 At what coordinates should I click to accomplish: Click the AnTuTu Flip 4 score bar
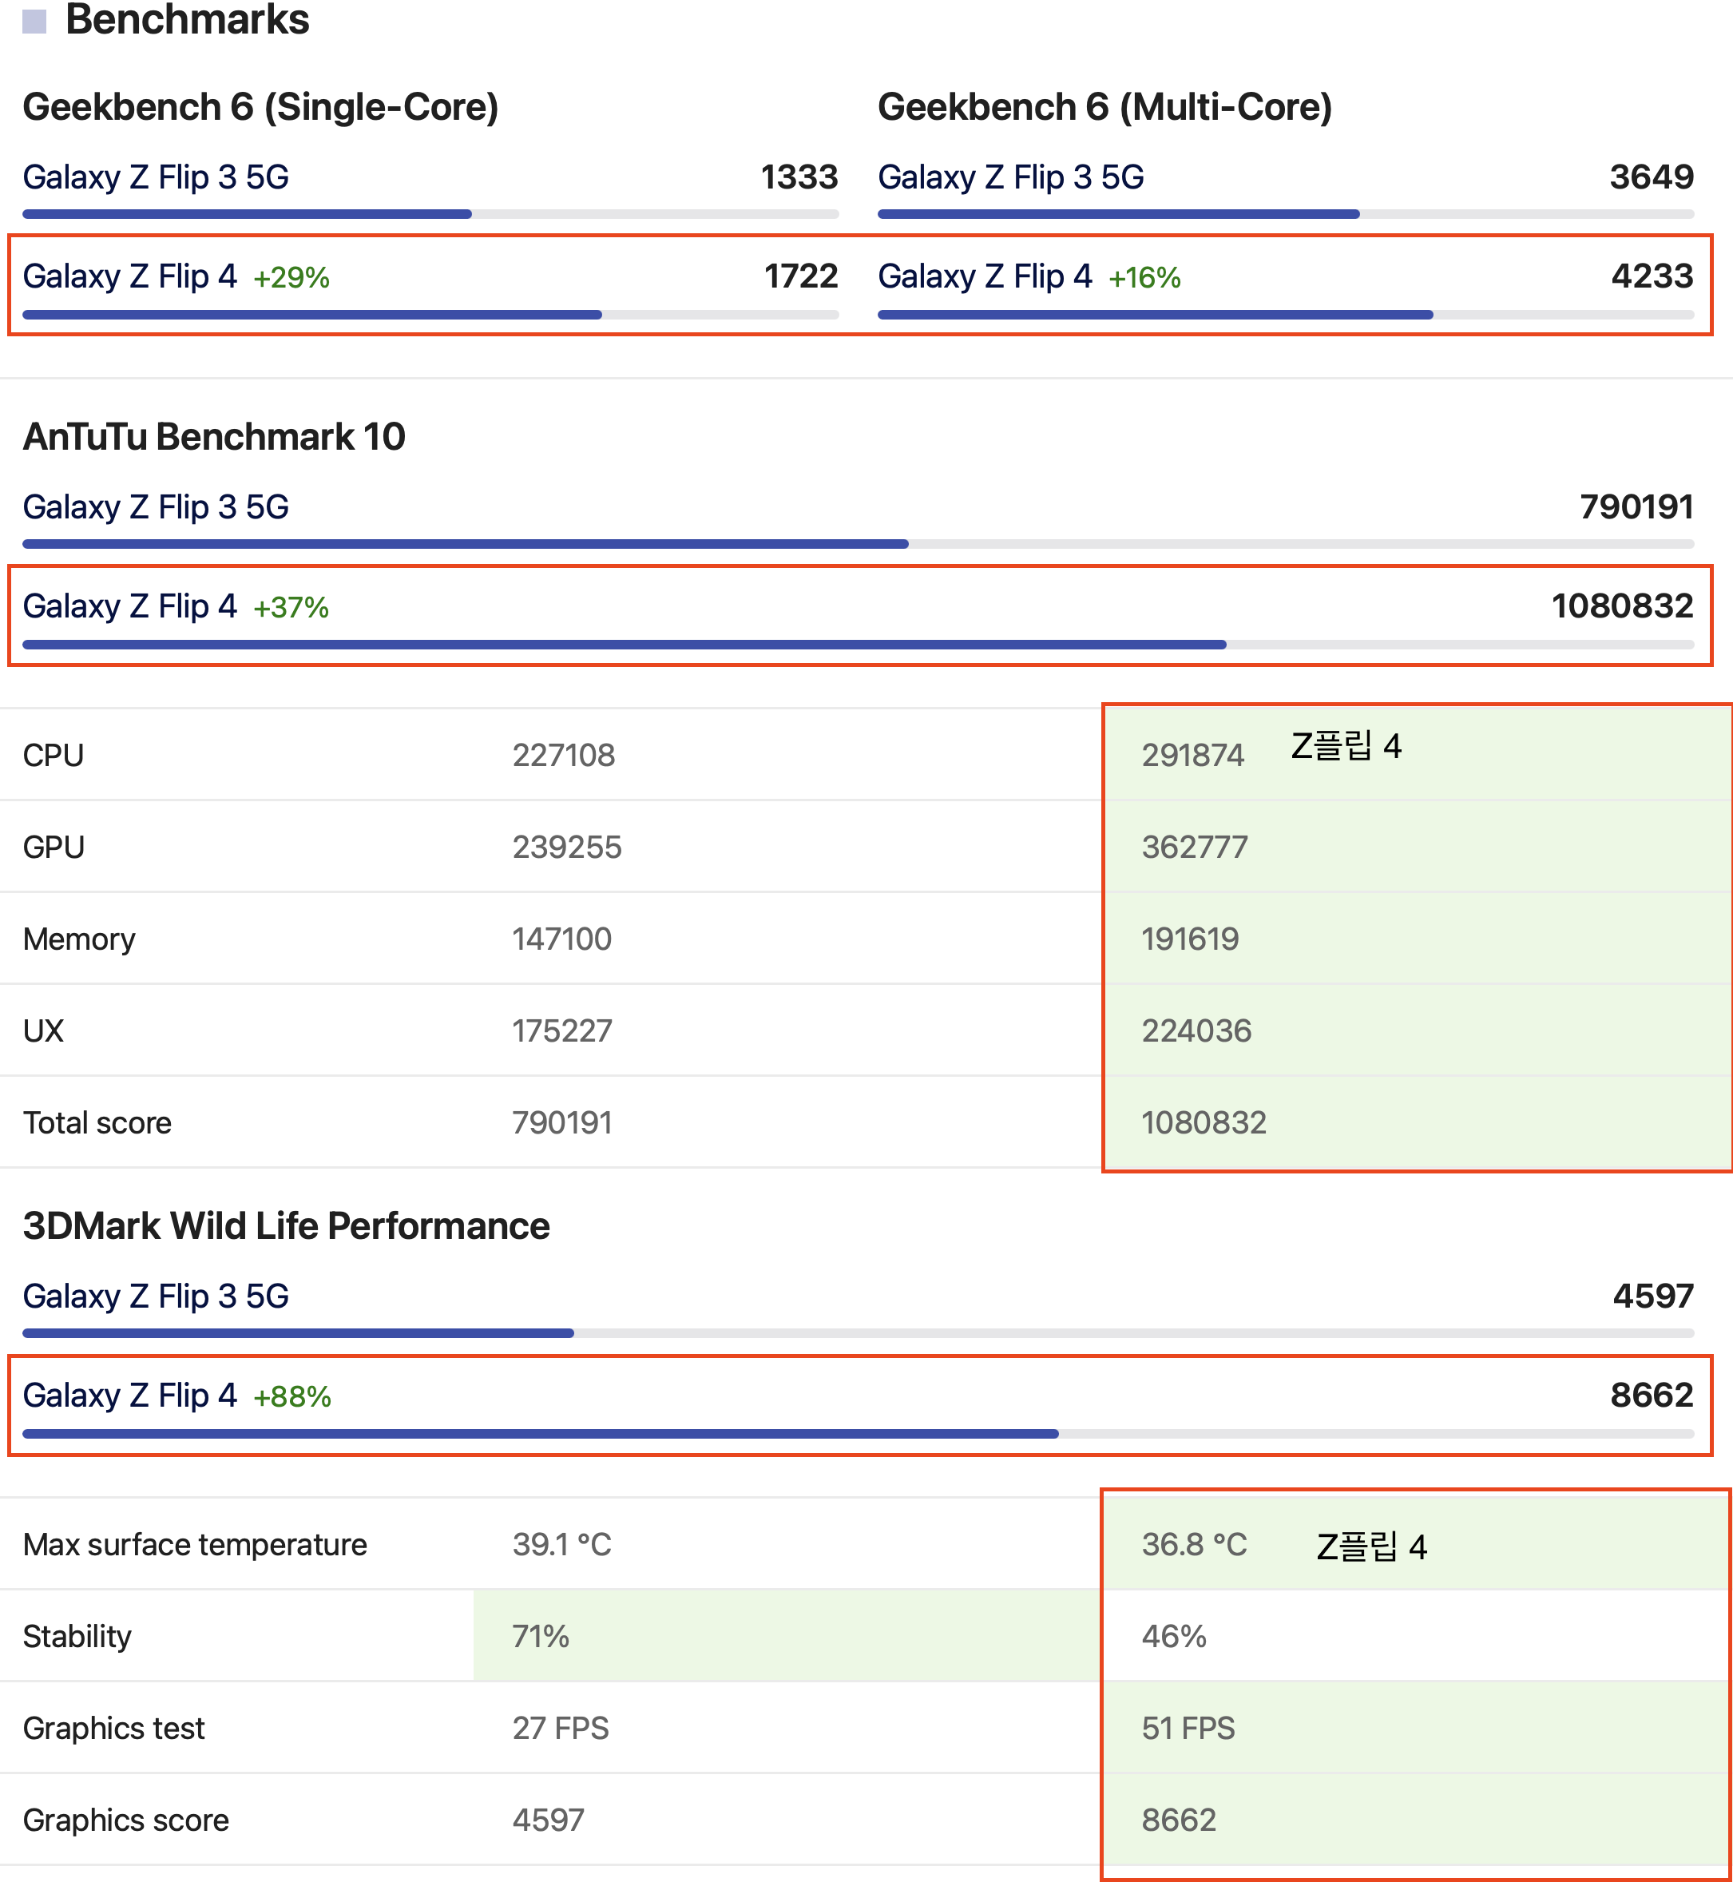coord(624,645)
